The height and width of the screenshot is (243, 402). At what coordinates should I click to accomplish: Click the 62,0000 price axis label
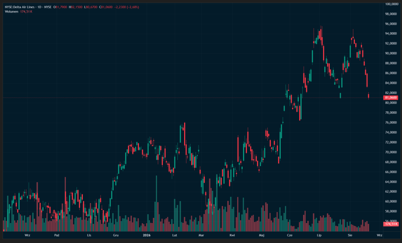click(x=391, y=192)
